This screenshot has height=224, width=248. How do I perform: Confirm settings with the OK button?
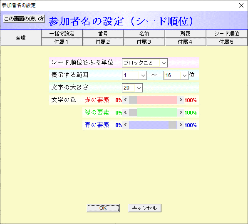(103, 208)
